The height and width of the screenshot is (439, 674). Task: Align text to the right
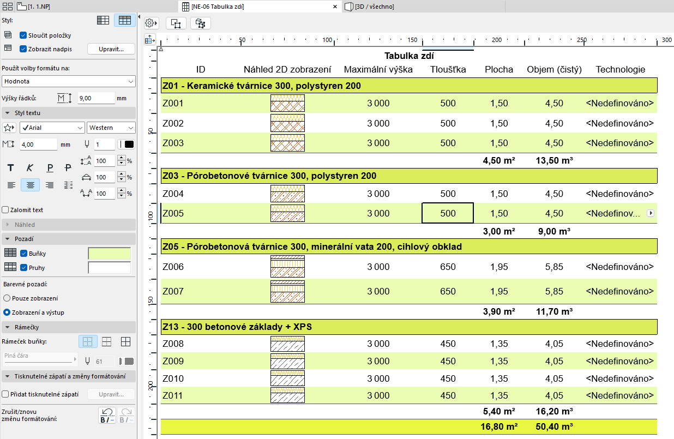(49, 185)
